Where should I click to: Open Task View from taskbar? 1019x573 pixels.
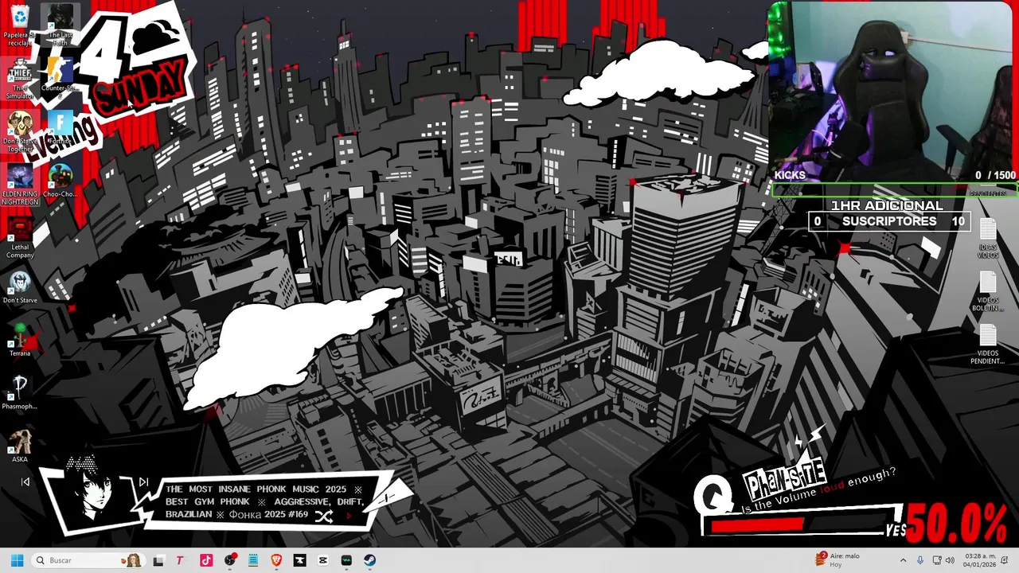[158, 560]
